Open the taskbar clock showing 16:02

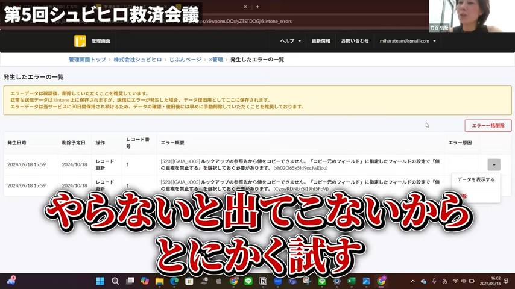(490, 281)
